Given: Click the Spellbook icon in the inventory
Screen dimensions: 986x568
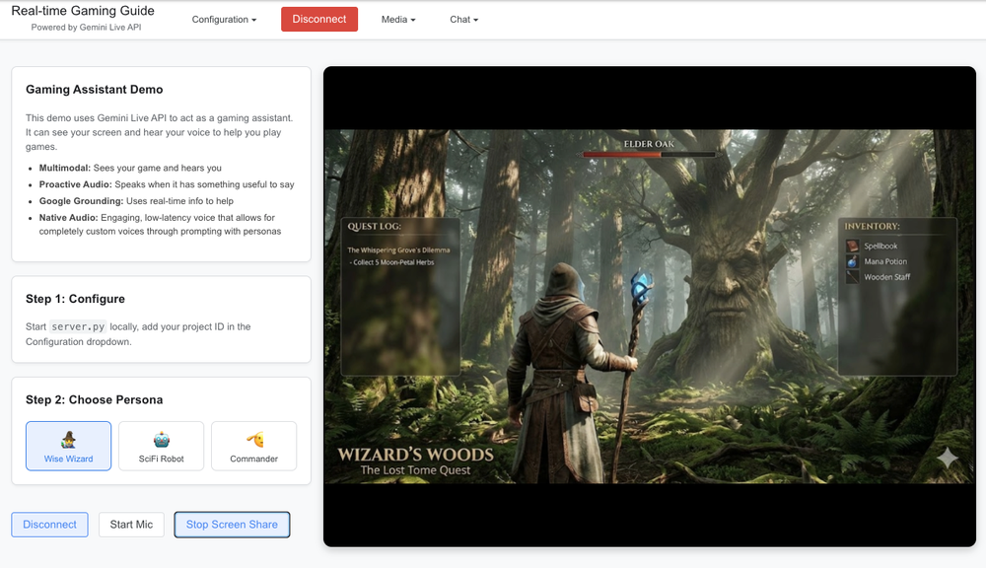Looking at the screenshot, I should coord(853,246).
